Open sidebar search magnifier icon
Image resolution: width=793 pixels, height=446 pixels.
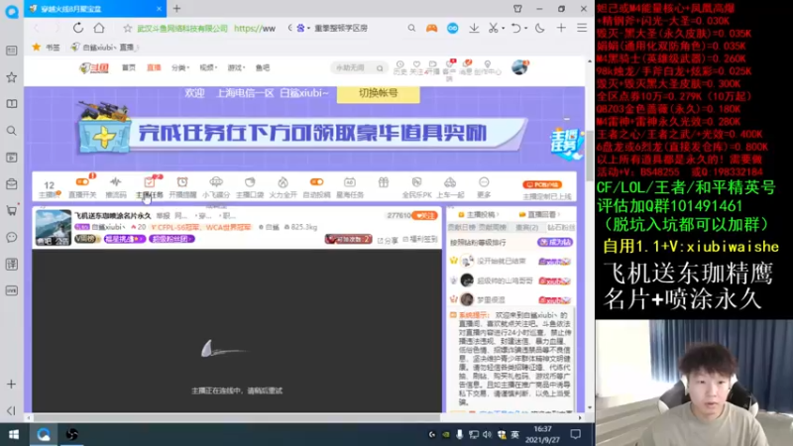(12, 131)
